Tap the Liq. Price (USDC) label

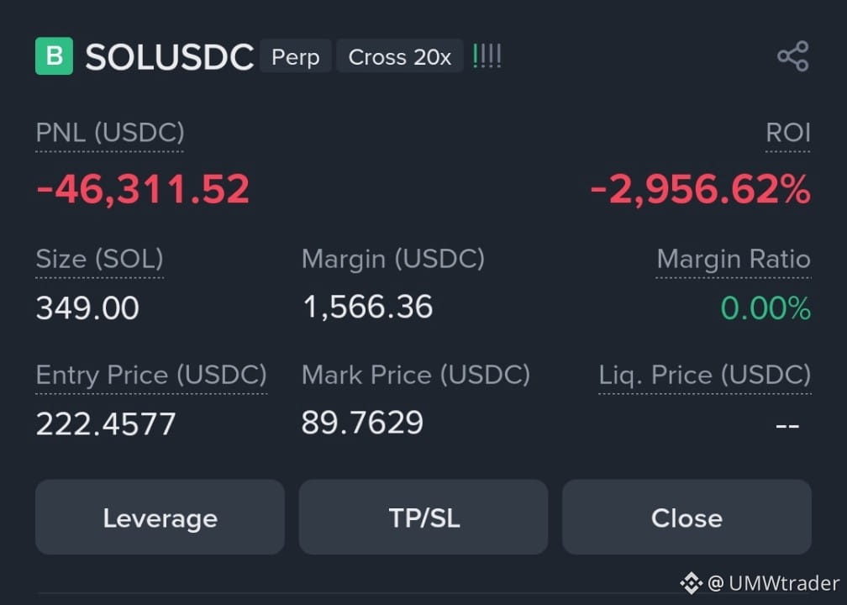click(705, 375)
